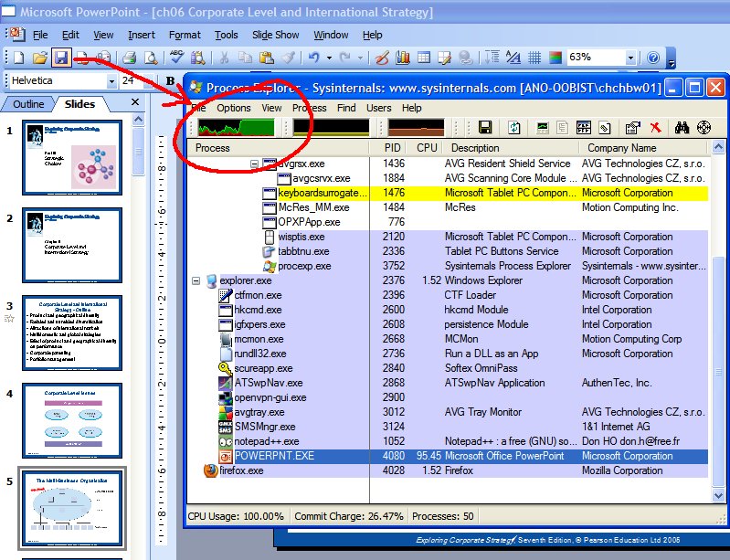
Task: Select slide 4 thumbnail Corporate Level Issues
Action: [72, 420]
